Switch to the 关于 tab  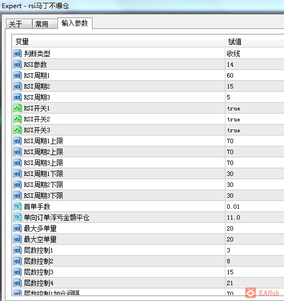coord(19,24)
